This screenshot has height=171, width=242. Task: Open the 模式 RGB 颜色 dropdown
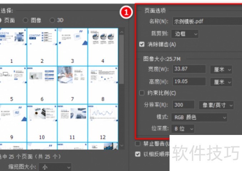199,117
